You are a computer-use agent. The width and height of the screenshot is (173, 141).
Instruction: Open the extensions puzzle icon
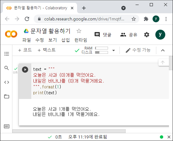(x=146, y=19)
